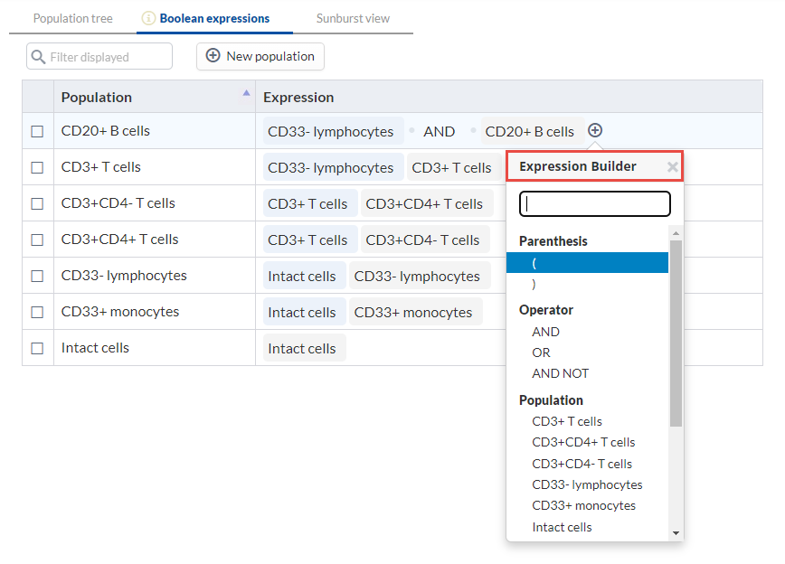Select the Intact cells row checkbox
The width and height of the screenshot is (785, 564).
pos(37,348)
